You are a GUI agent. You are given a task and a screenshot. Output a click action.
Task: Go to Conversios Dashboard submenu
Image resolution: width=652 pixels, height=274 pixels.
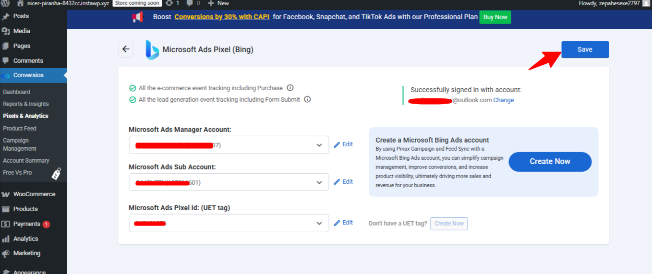pos(17,92)
